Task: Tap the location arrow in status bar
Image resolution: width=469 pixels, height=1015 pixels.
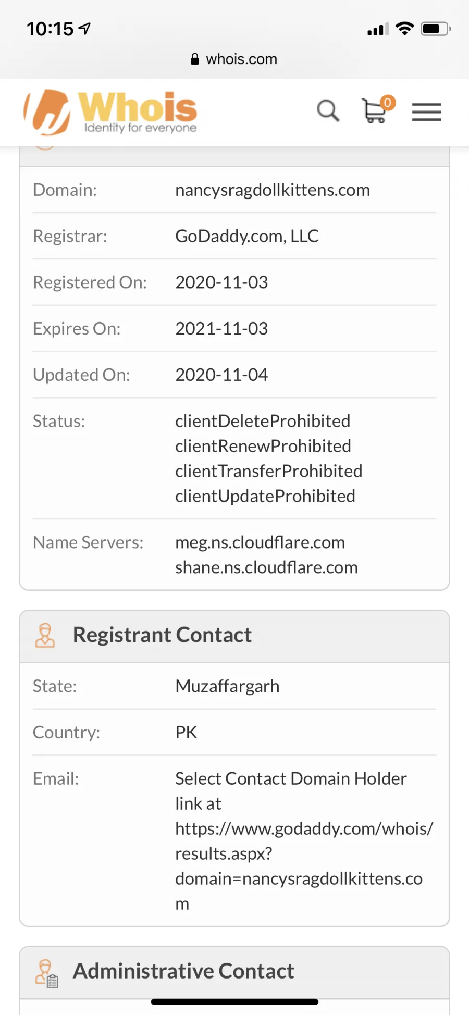Action: point(84,28)
